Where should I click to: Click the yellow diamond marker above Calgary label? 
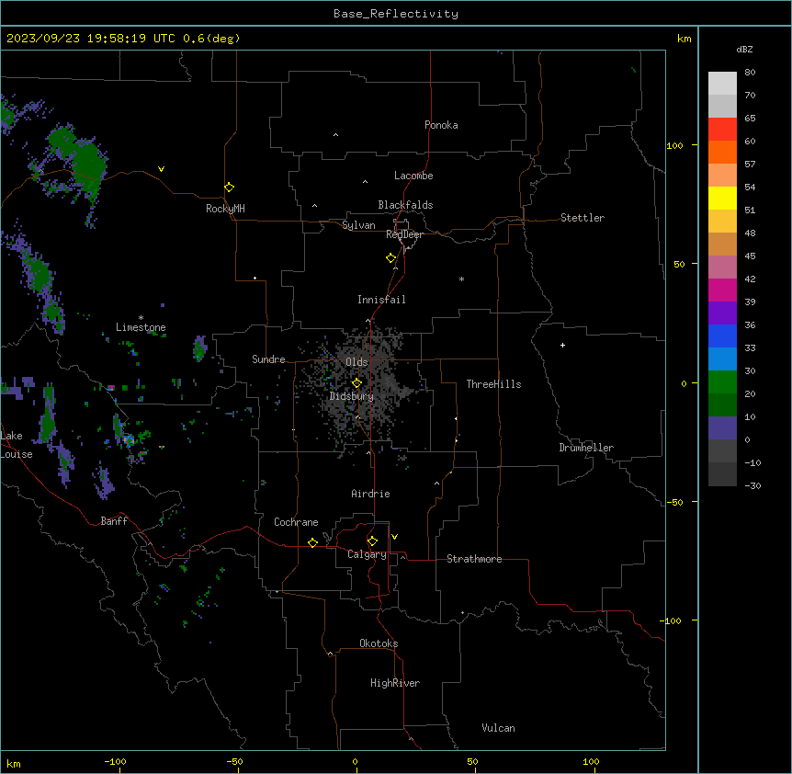tap(372, 541)
